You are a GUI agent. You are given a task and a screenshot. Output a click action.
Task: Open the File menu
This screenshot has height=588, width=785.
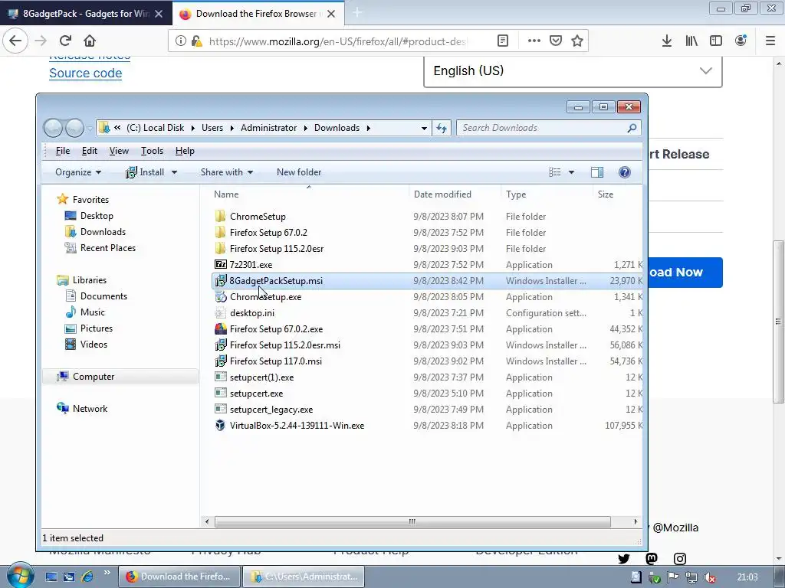[63, 151]
